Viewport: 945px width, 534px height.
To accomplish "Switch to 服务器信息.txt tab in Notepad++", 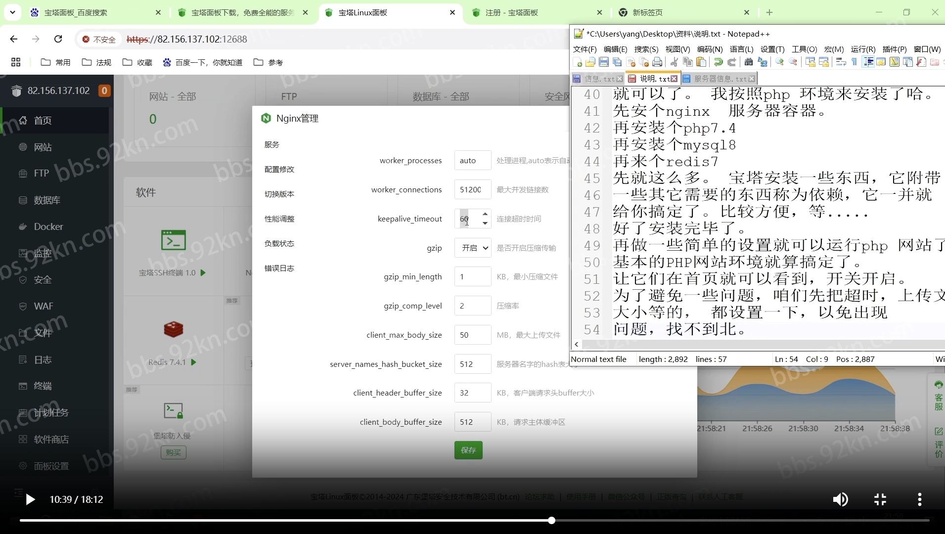I will (x=720, y=79).
